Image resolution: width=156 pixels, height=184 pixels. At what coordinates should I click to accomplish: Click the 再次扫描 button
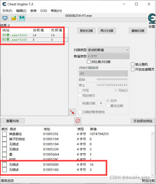pos(107,31)
